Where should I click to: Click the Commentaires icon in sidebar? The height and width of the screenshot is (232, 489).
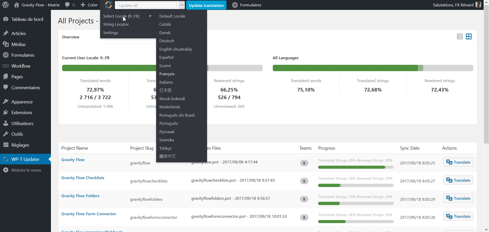pyautogui.click(x=6, y=87)
